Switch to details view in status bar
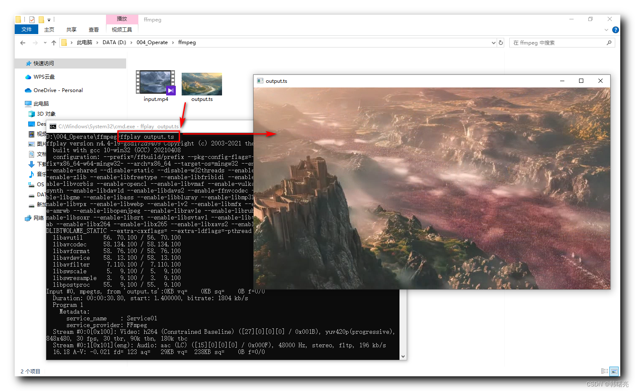This screenshot has height=391, width=635. pos(605,371)
